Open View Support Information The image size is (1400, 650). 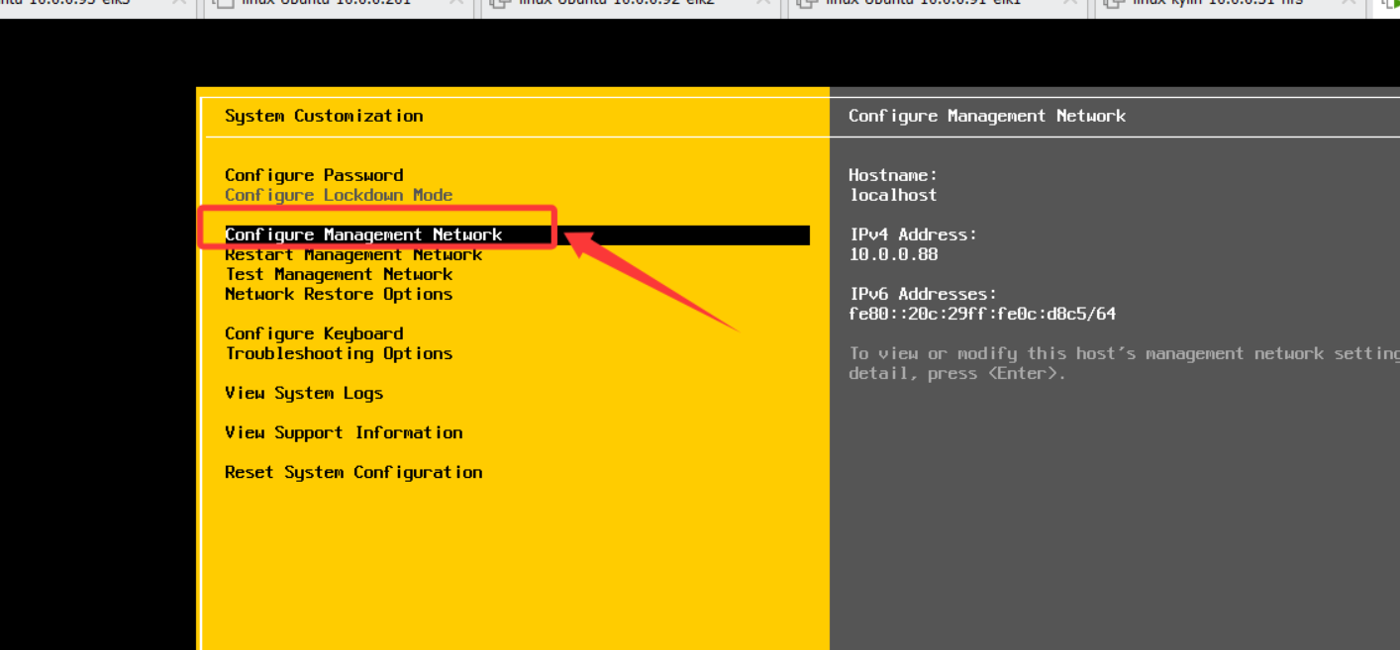coord(344,432)
